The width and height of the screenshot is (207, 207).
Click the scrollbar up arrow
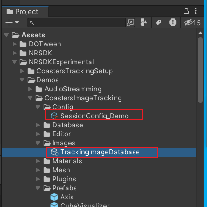[200, 33]
